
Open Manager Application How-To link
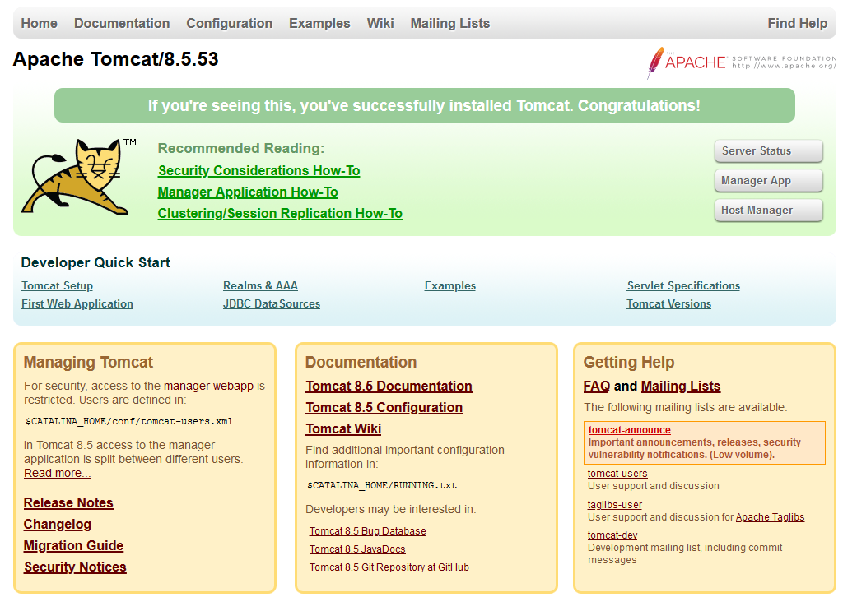(x=248, y=192)
